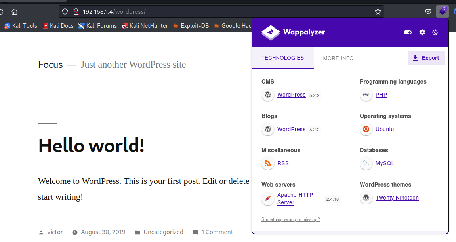This screenshot has height=242, width=456.
Task: Click the August 30, 2019 post date
Action: (103, 232)
